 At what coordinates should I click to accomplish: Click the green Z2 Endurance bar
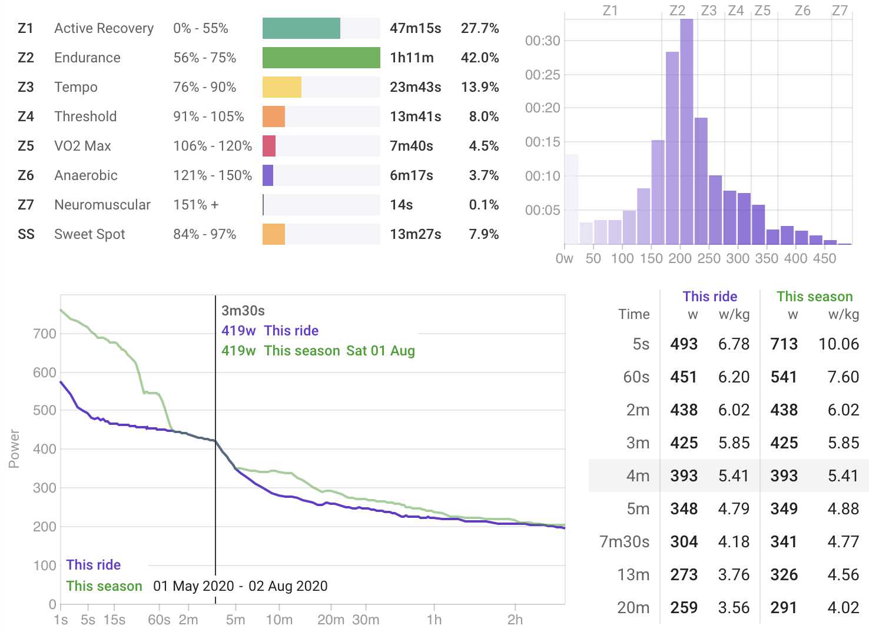[321, 58]
